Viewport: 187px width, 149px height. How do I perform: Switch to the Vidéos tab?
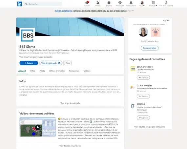(87, 71)
